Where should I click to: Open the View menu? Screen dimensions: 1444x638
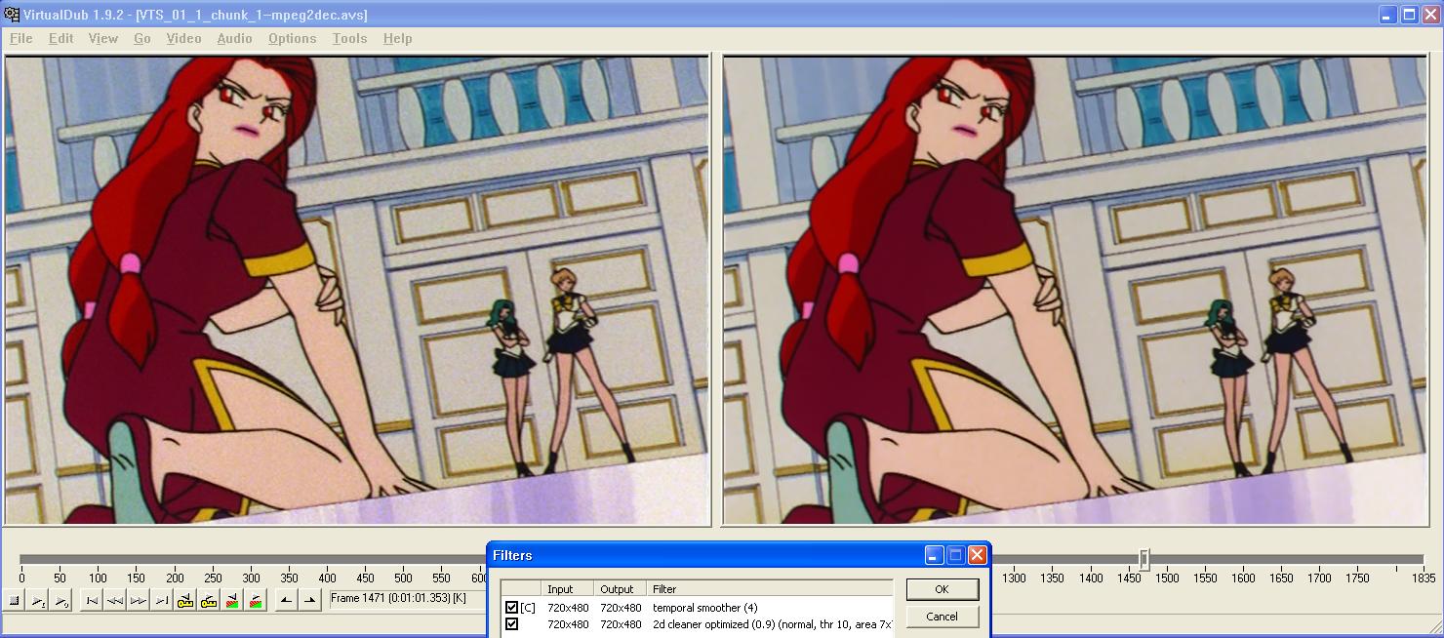coord(102,38)
